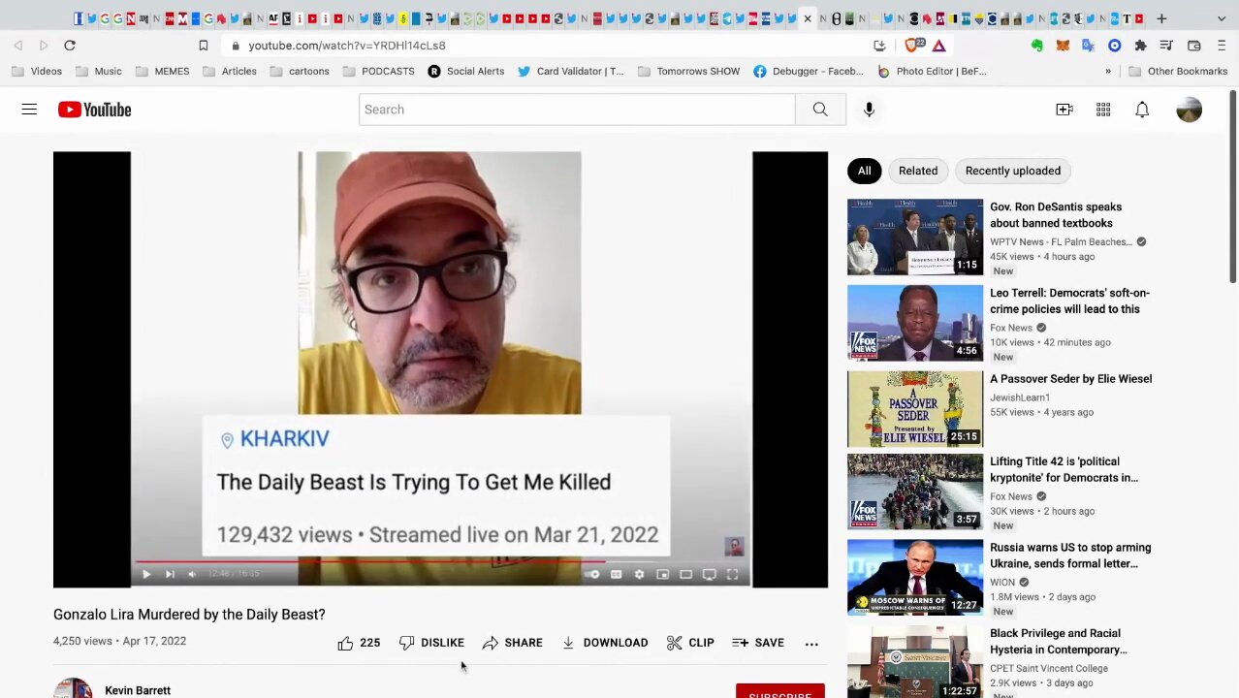
Task: Open the Other Bookmarks folder
Action: click(1178, 71)
